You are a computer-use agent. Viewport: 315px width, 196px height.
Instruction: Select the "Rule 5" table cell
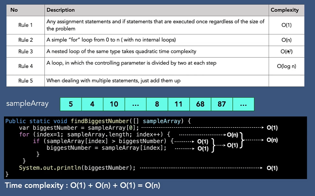(x=25, y=81)
